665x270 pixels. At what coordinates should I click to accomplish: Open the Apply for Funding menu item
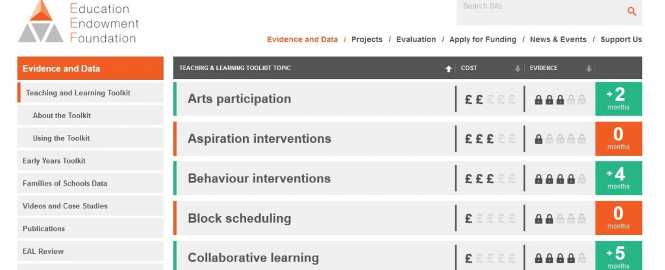click(x=483, y=40)
